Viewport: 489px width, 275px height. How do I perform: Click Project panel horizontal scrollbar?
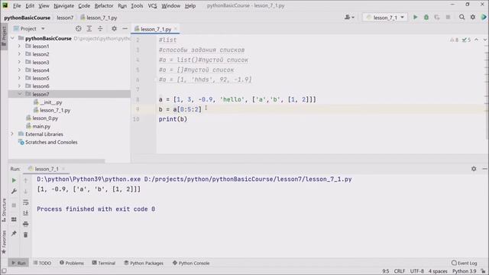pyautogui.click(x=57, y=161)
